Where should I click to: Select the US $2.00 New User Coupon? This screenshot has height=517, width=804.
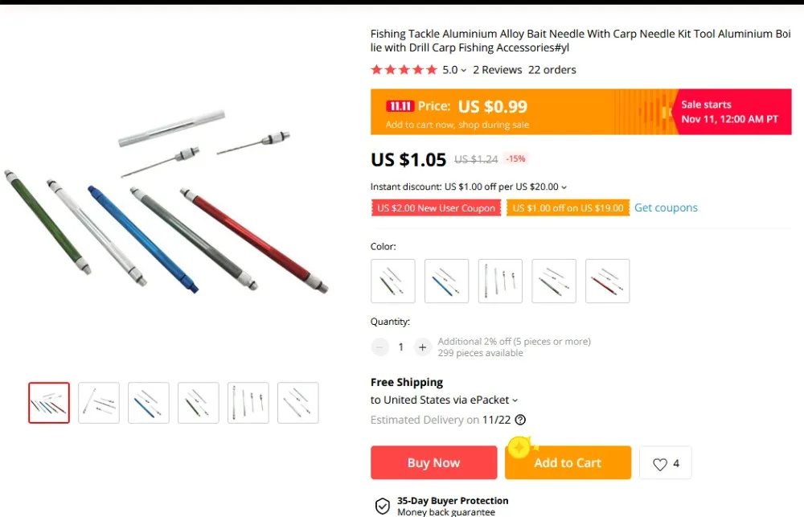[x=437, y=208]
